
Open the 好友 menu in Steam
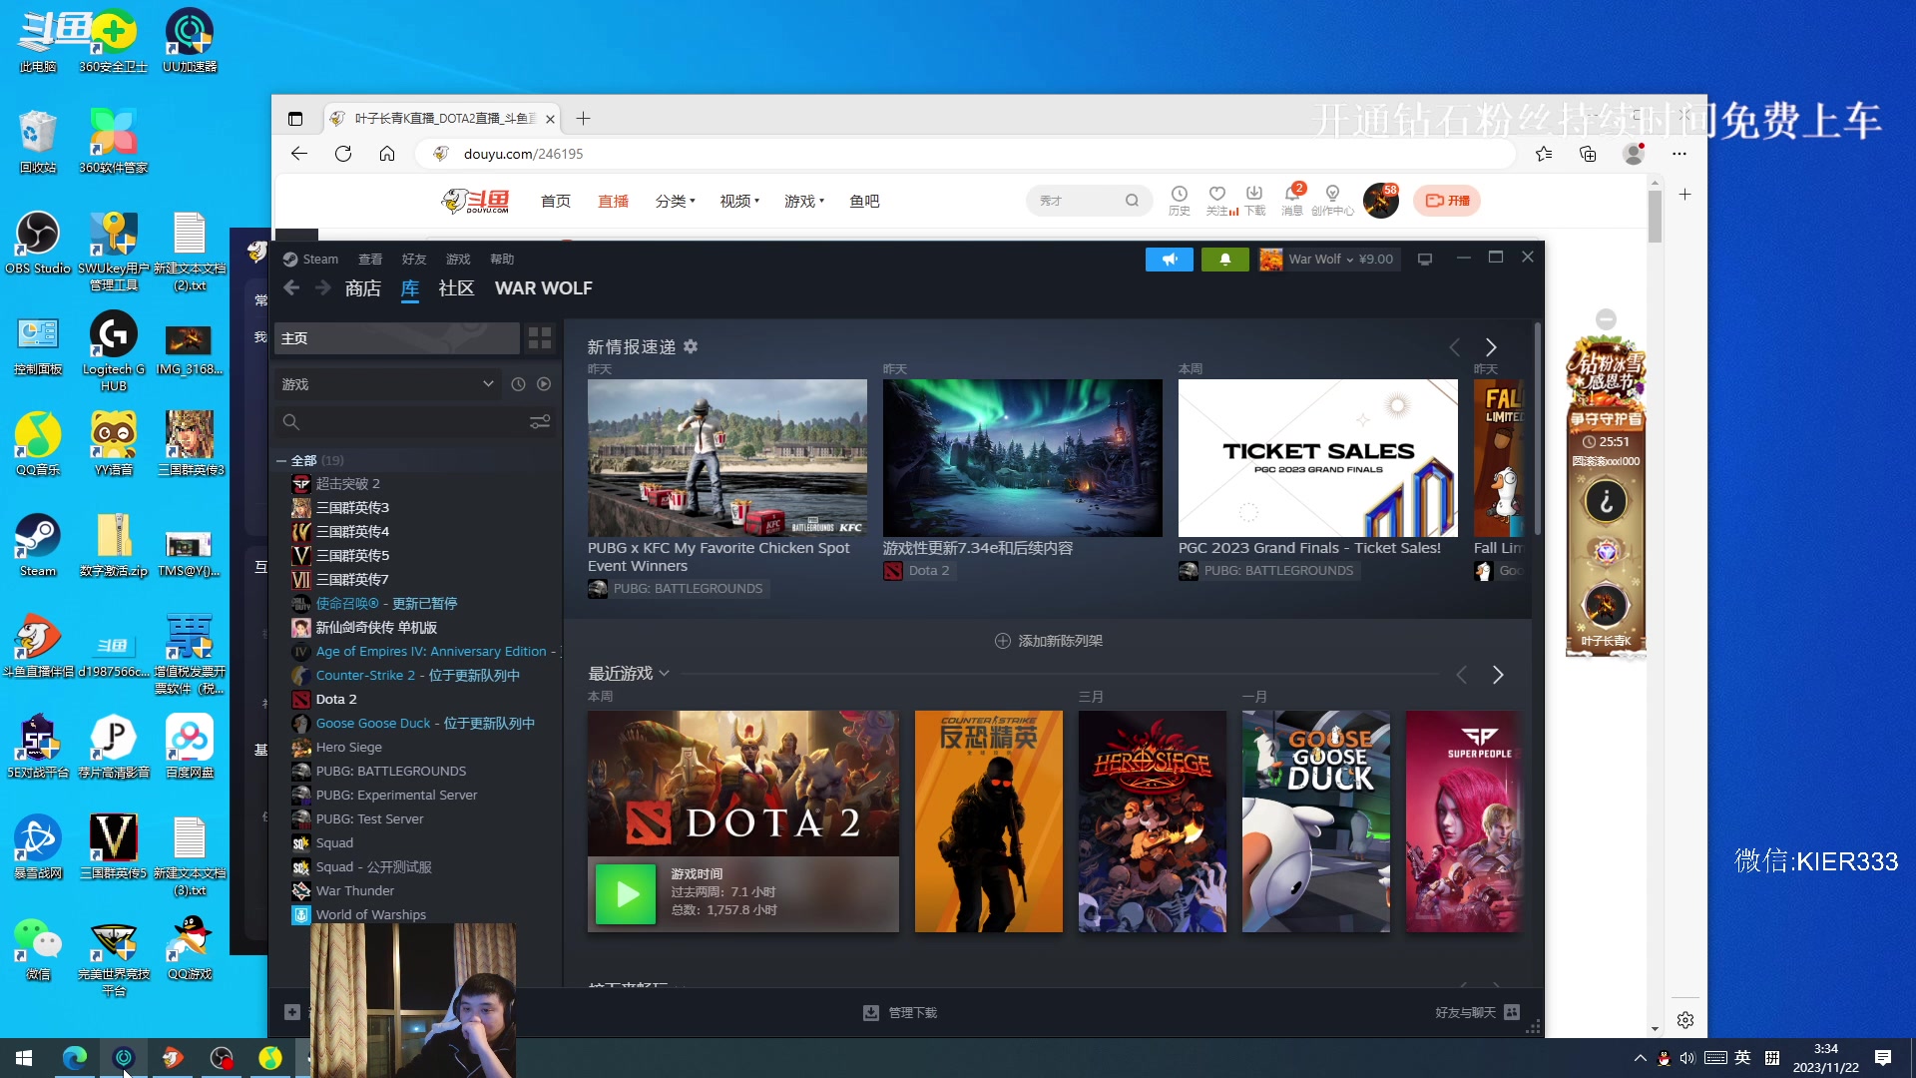point(413,260)
